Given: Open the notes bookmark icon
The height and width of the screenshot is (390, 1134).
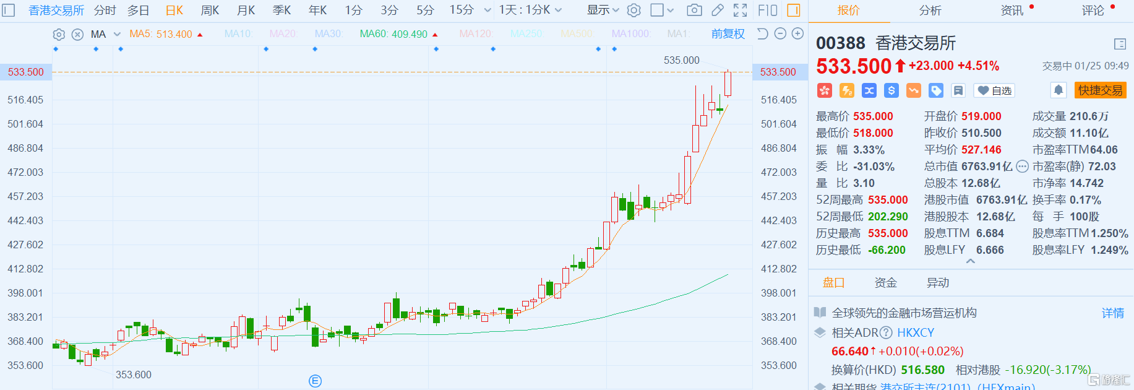Looking at the screenshot, I should click(958, 90).
